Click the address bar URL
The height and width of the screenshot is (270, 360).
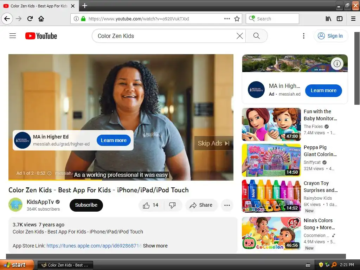pyautogui.click(x=139, y=19)
